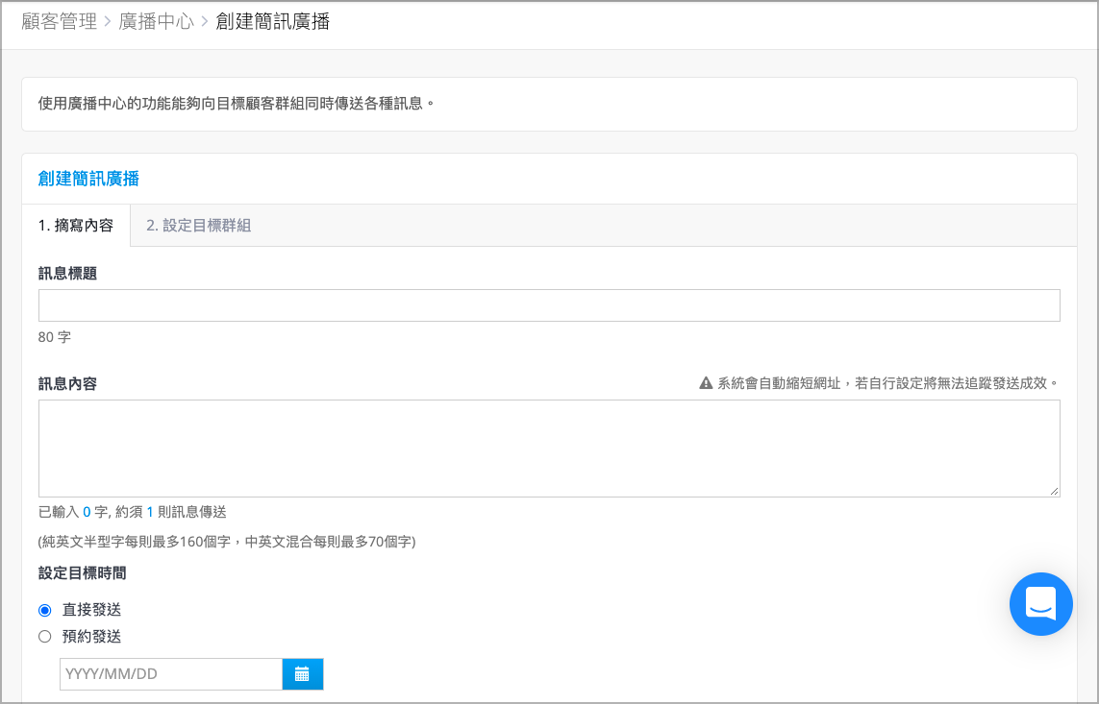Screen dimensions: 1099x704
Task: Go to 顧客管理 in breadcrumb
Action: (59, 22)
